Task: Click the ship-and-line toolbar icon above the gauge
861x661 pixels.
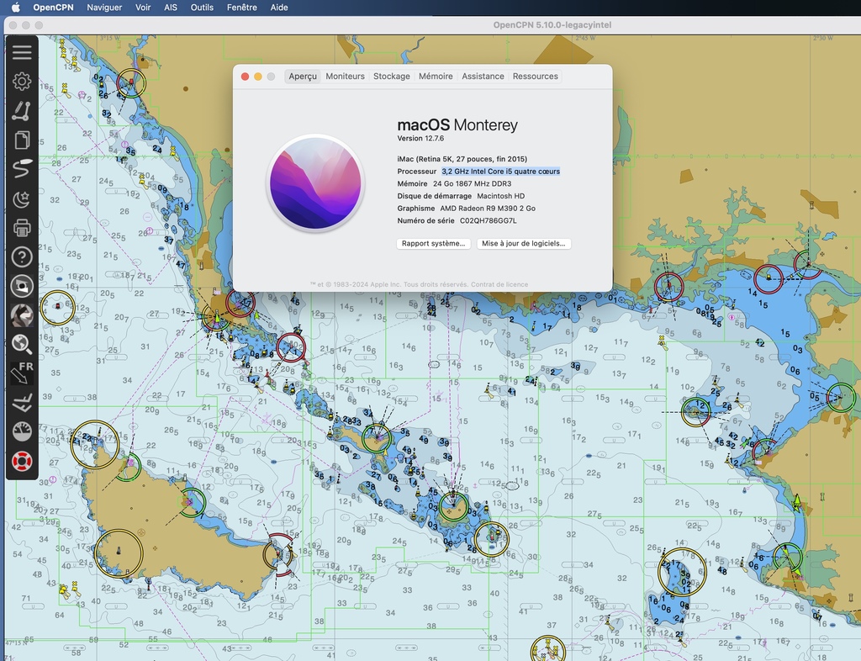Action: click(22, 403)
